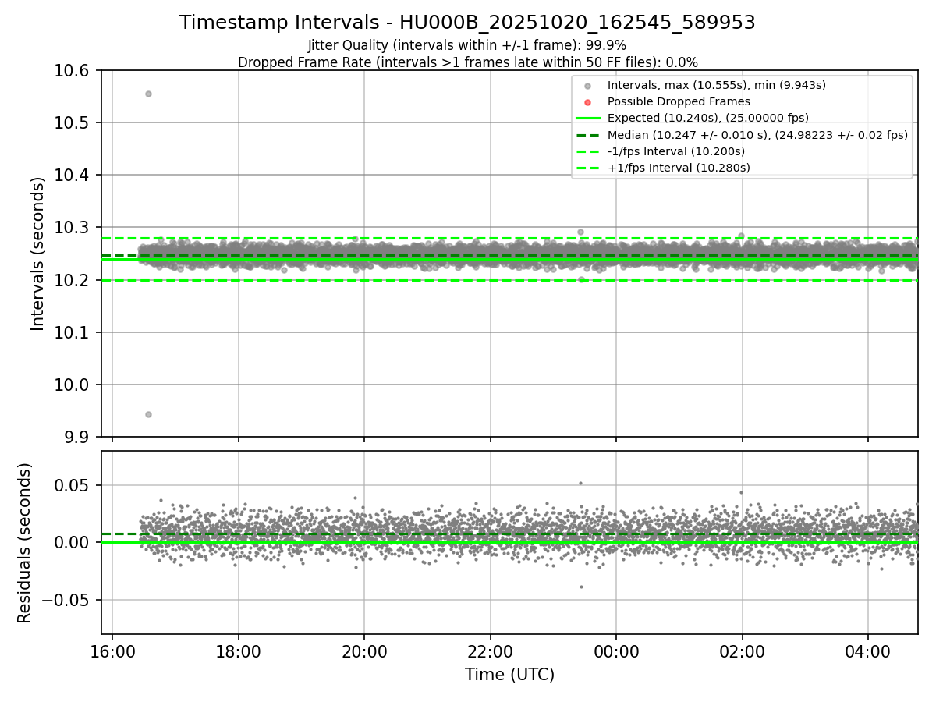Click legend entry "Expected (10.240s), (25.00000 fps)"
The width and height of the screenshot is (936, 702).
click(x=707, y=118)
